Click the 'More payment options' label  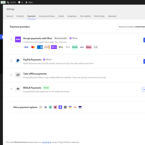tap(25, 107)
